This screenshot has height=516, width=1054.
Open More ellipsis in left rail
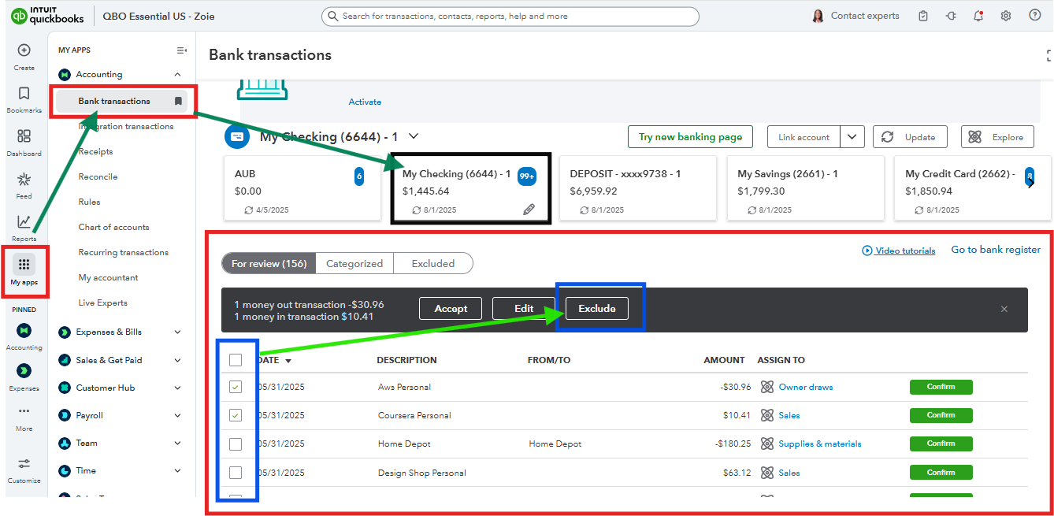24,411
